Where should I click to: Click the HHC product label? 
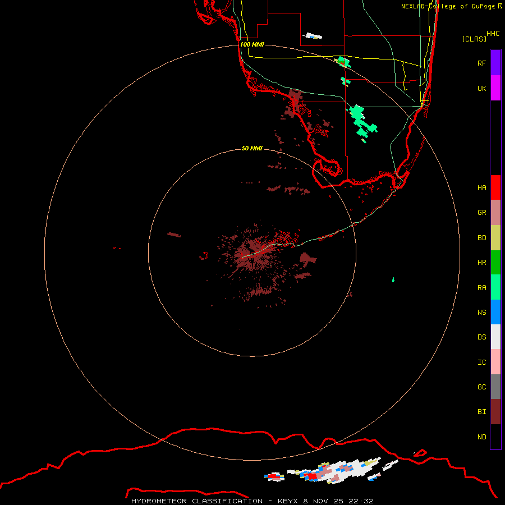[x=493, y=33]
